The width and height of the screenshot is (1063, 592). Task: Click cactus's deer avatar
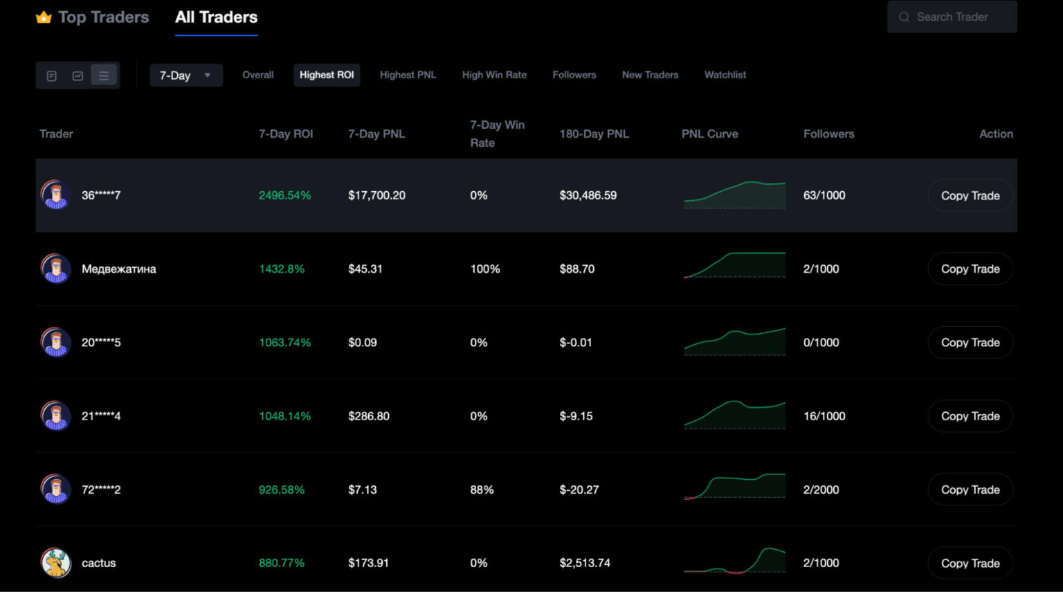55,563
